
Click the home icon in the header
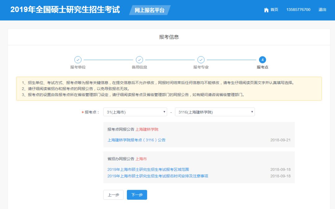pos(266,10)
